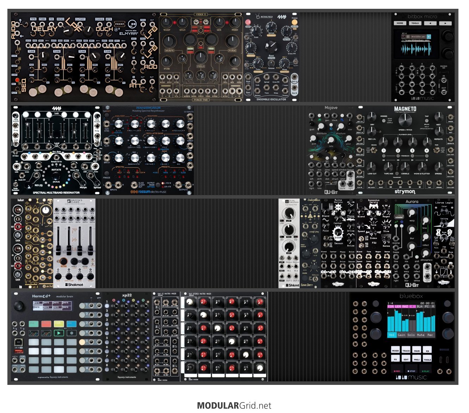
Task: Click the Vhikk X WARP knob
Action: click(167, 23)
